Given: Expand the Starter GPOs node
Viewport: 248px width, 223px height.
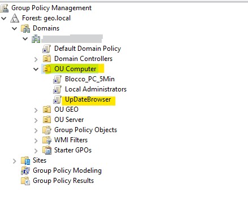Looking at the screenshot, I should pos(36,151).
